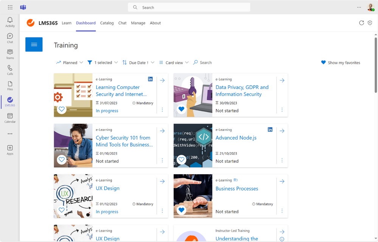Open the About tab

pyautogui.click(x=155, y=23)
